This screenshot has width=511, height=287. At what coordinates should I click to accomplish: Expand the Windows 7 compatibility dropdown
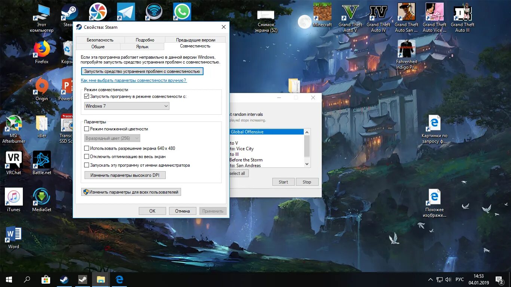(x=127, y=106)
